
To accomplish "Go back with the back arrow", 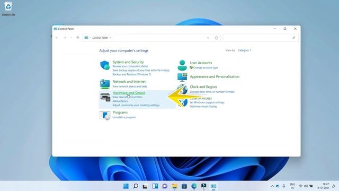I will 57,38.
